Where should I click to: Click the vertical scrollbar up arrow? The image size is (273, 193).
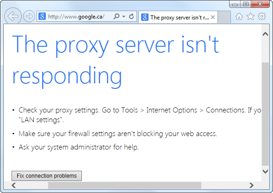pyautogui.click(x=265, y=34)
